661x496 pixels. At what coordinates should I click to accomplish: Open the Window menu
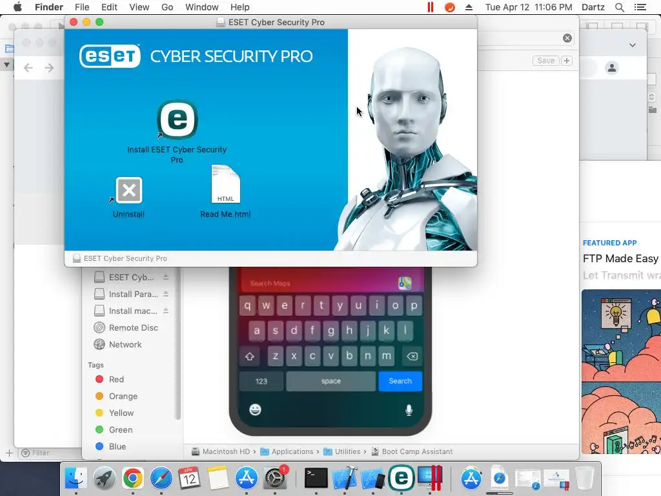[202, 7]
